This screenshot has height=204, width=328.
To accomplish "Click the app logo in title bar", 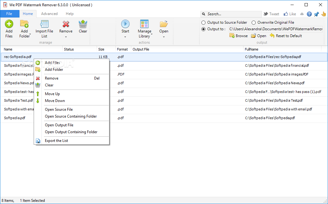I will pyautogui.click(x=5, y=5).
